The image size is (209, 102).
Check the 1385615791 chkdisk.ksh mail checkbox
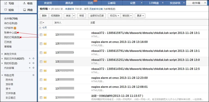coord(41,53)
